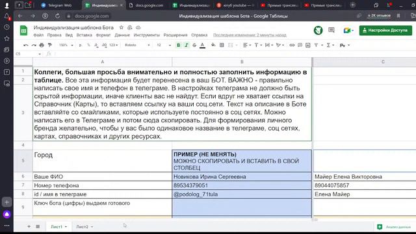Go back in browser navigation

[20, 16]
